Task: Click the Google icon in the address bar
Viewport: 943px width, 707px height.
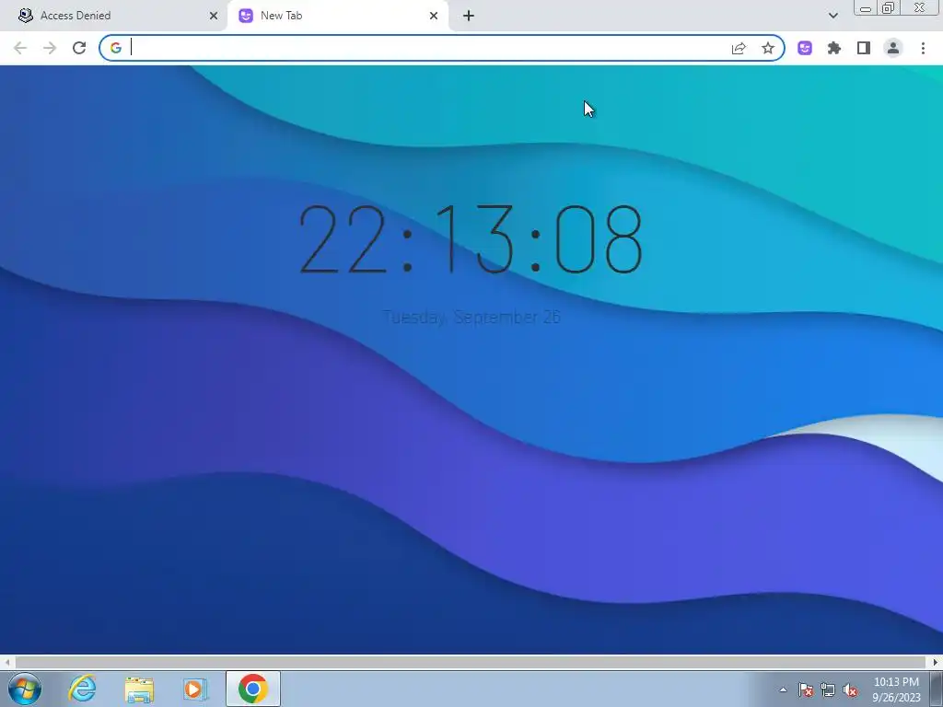Action: (x=116, y=48)
